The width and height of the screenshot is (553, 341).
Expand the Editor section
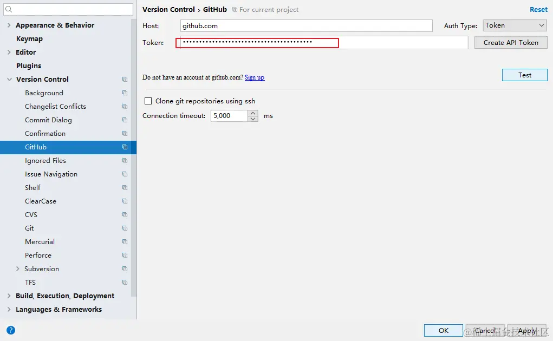click(9, 52)
